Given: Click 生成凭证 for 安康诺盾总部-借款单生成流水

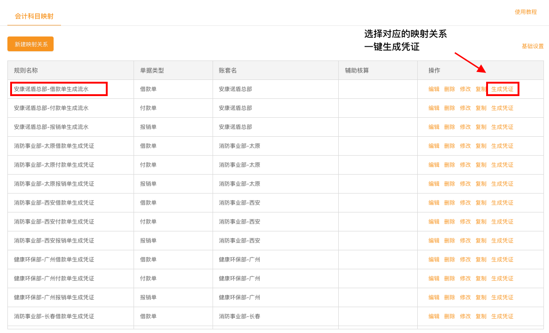Looking at the screenshot, I should (502, 89).
